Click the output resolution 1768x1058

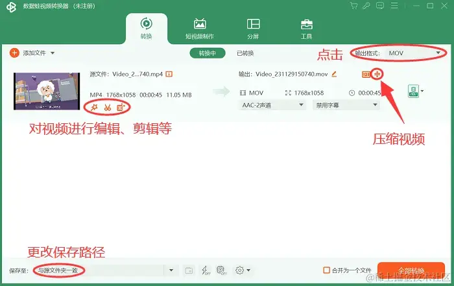click(x=309, y=93)
